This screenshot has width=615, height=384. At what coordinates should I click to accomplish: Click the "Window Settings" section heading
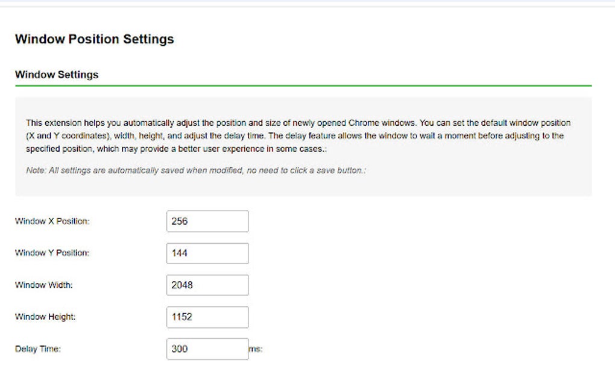57,75
